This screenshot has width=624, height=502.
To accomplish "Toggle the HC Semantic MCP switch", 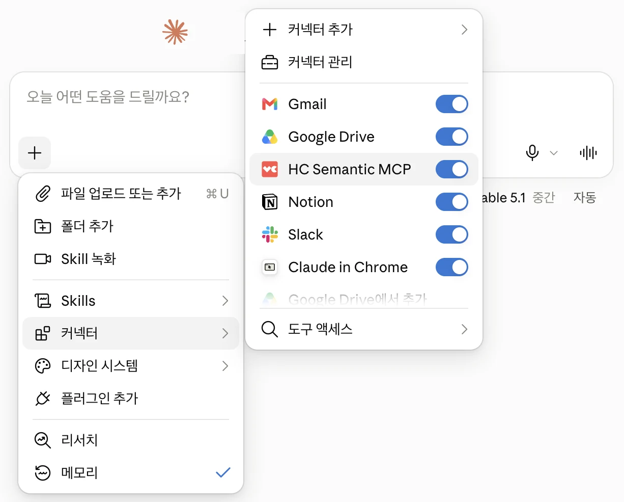I will [x=452, y=169].
